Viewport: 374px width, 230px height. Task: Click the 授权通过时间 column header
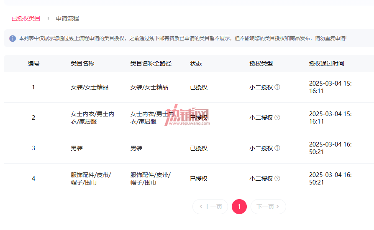coord(327,63)
